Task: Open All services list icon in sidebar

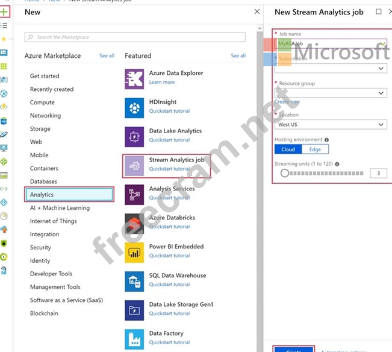Action: click(4, 25)
